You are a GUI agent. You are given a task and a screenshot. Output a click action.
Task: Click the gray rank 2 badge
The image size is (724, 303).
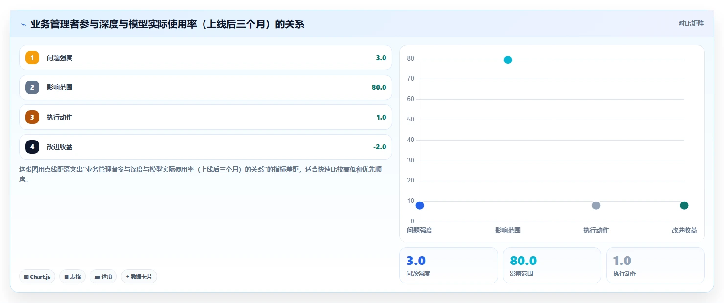[x=32, y=87]
